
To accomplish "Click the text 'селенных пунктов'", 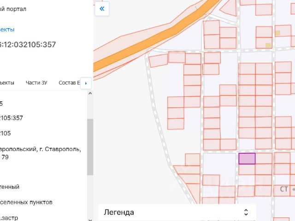I will pos(26,203).
